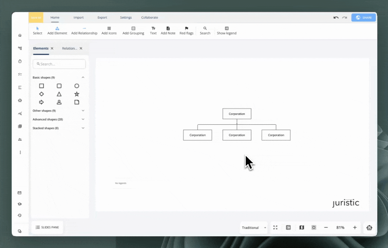Open the Collaborate tab
Screen dimensions: 388x248
[150, 18]
